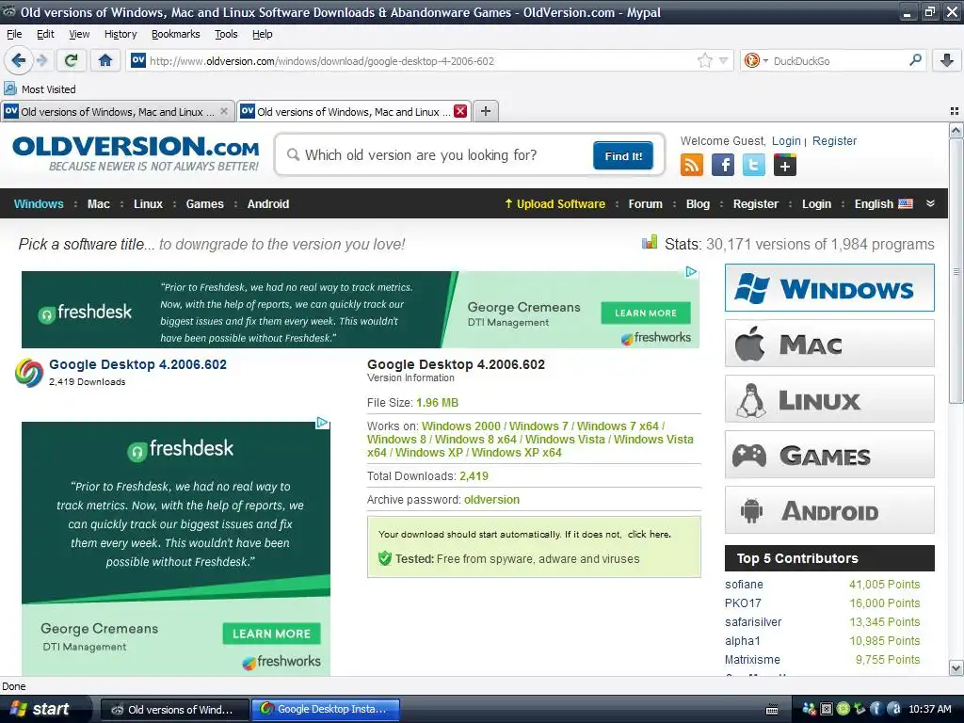Close the first inactive tab
Viewport: 964px width, 723px height.
point(224,111)
